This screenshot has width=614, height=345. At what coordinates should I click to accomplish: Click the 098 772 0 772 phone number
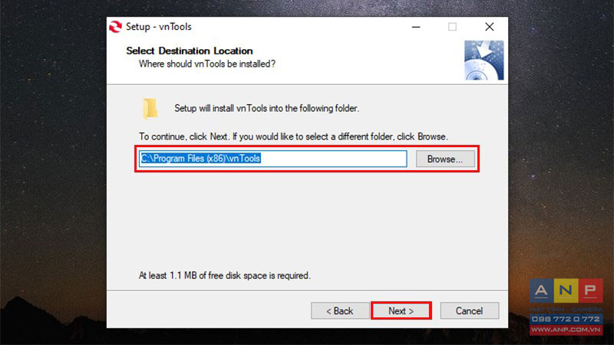point(566,319)
